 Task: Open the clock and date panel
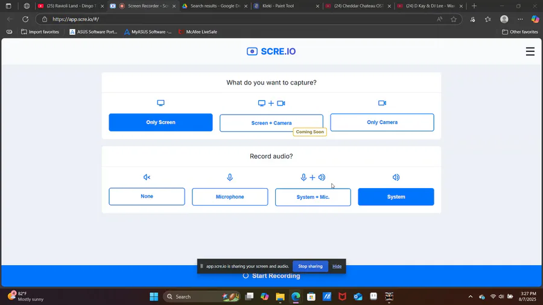pyautogui.click(x=528, y=297)
